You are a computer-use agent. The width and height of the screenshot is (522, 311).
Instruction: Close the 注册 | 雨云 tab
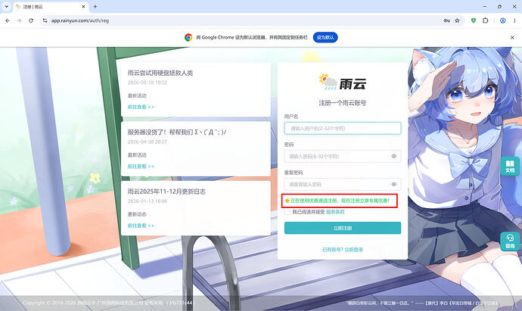[83, 6]
